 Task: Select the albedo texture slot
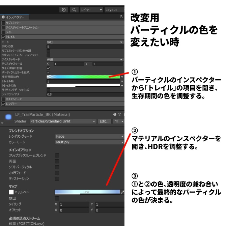(11, 192)
